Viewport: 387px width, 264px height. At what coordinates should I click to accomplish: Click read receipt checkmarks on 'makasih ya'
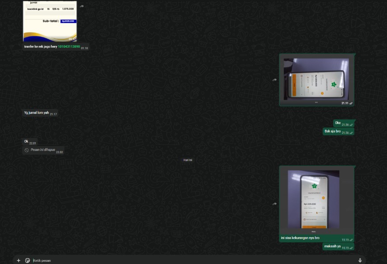point(351,248)
